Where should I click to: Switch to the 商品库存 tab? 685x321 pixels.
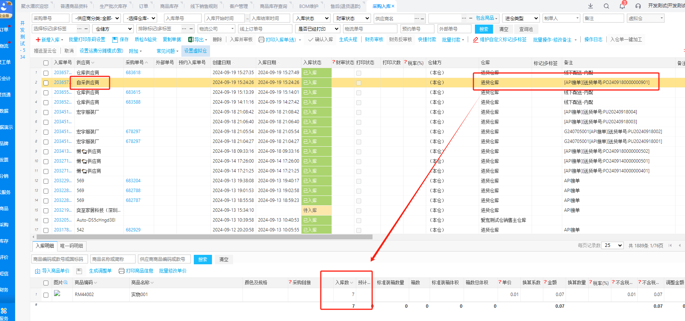(169, 6)
